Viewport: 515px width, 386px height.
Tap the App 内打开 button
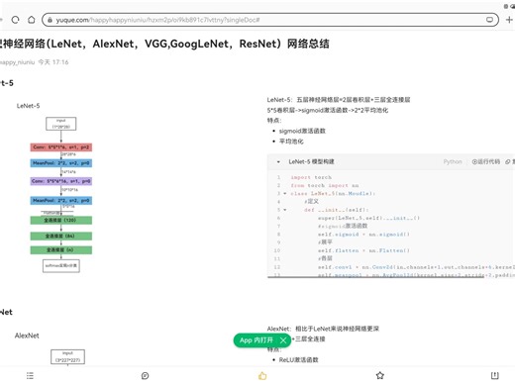tap(257, 340)
